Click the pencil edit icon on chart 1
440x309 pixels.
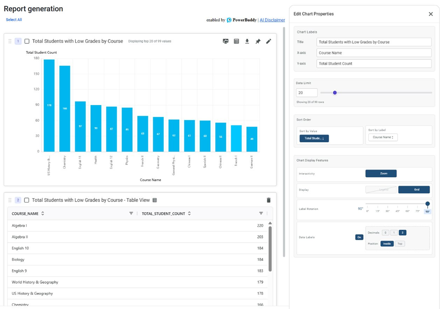point(269,41)
